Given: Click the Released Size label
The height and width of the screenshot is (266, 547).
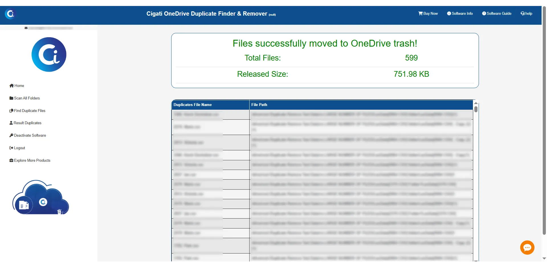Looking at the screenshot, I should coord(263,74).
